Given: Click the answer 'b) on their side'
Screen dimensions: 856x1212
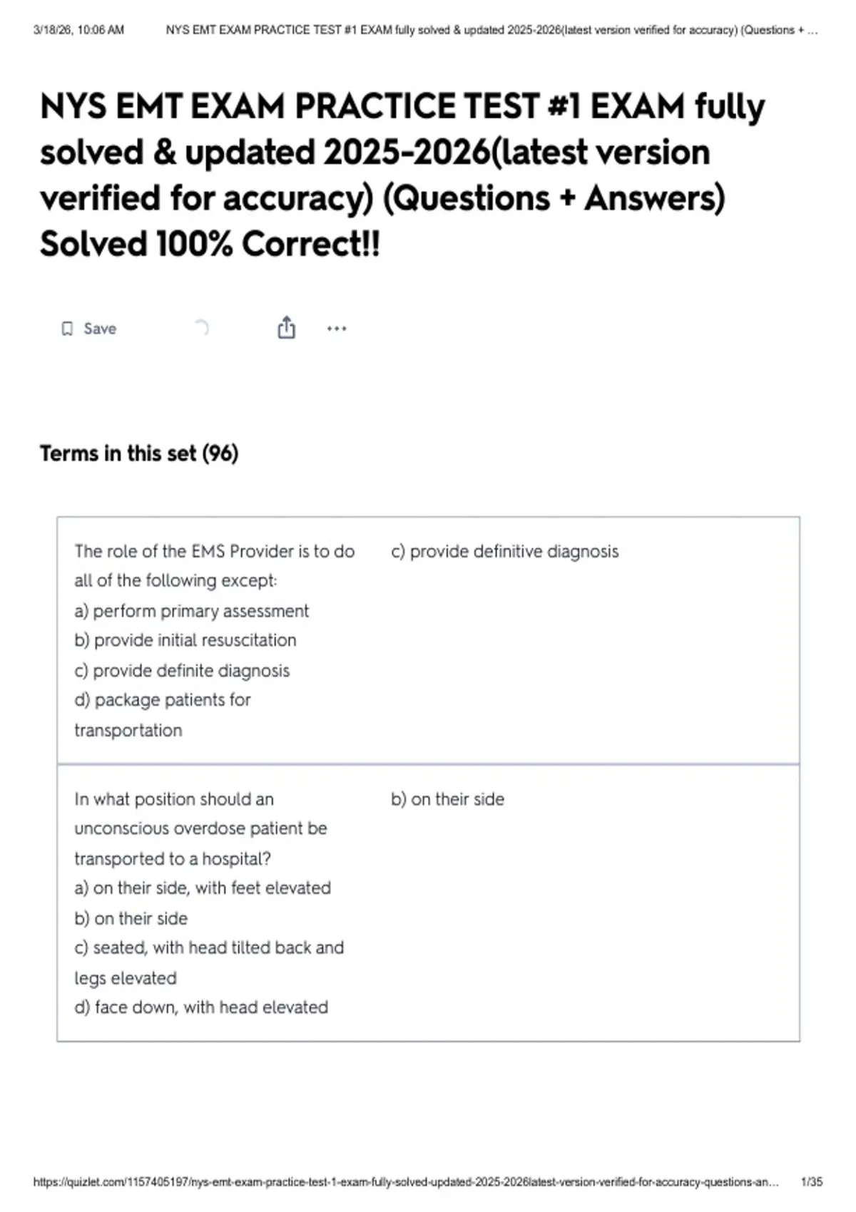Looking at the screenshot, I should pyautogui.click(x=447, y=799).
